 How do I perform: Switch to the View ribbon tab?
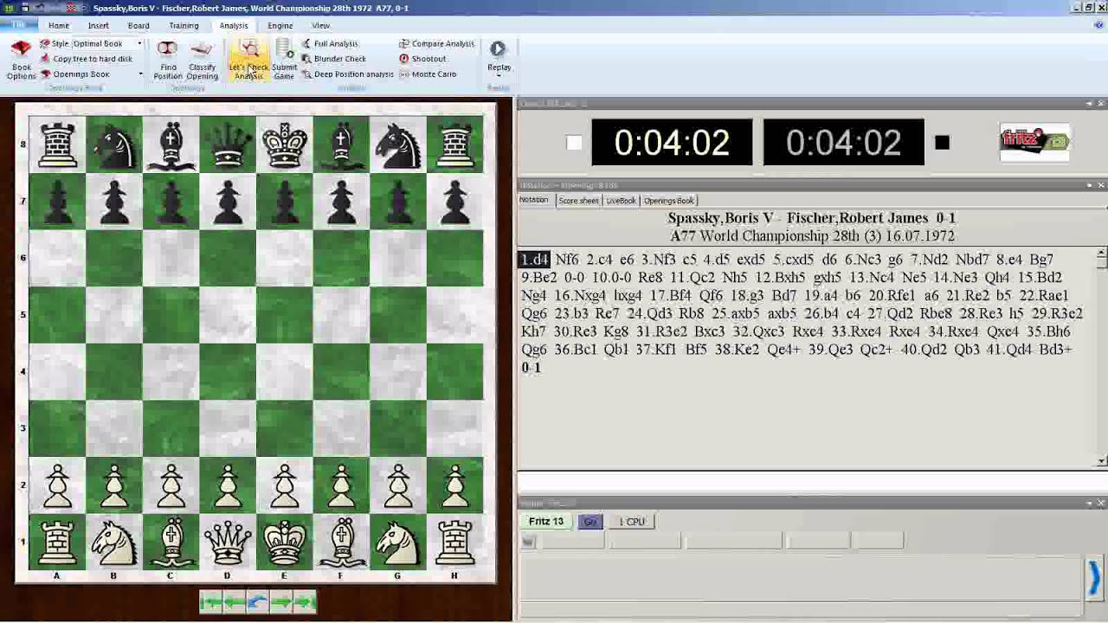(x=320, y=25)
